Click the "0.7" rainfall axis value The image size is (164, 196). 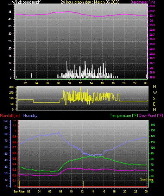click(x=14, y=147)
